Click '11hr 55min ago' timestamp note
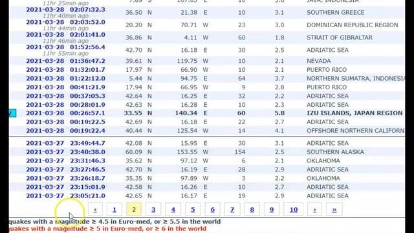414x233 pixels. pos(65,53)
